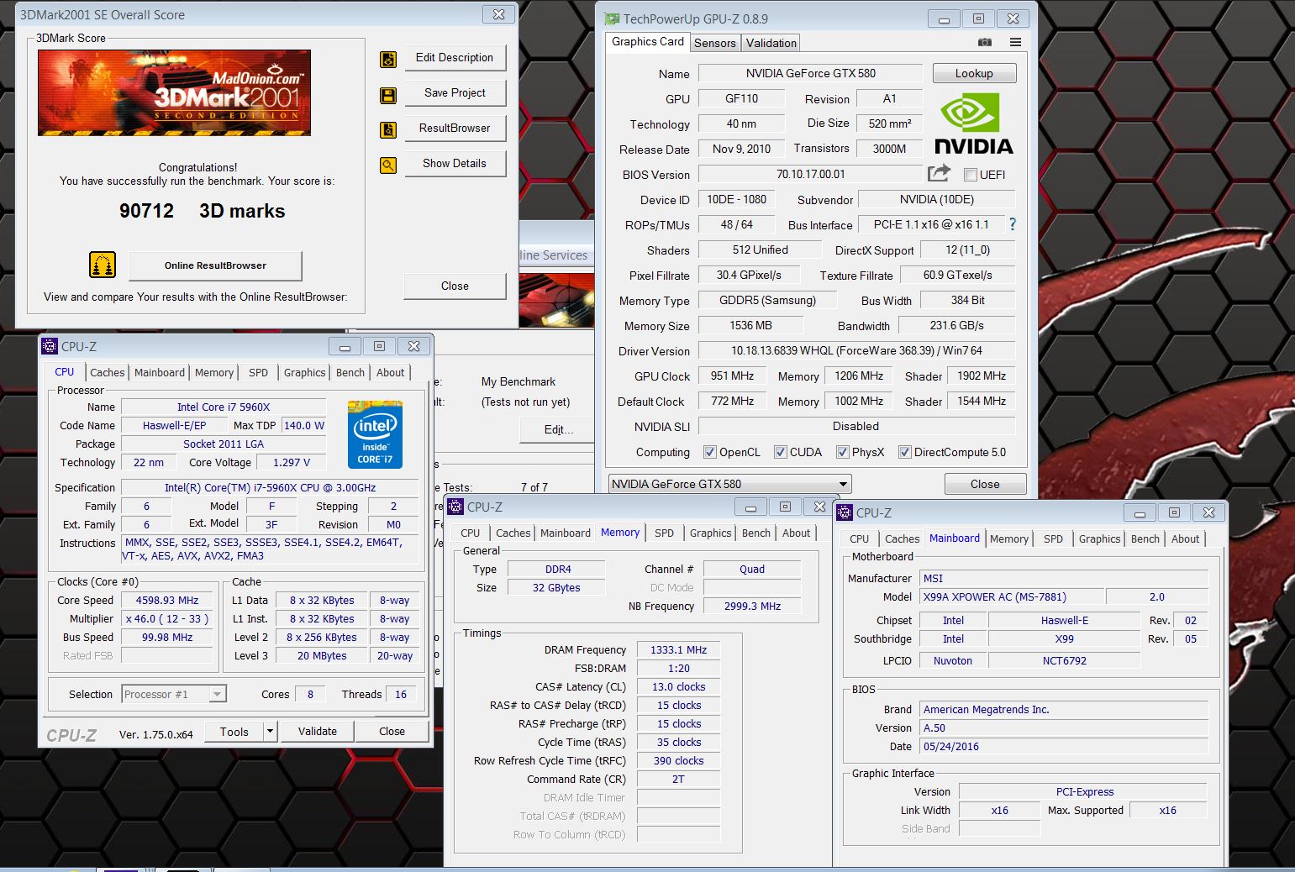
Task: Open the Processor #1 selection dropdown
Action: (174, 694)
